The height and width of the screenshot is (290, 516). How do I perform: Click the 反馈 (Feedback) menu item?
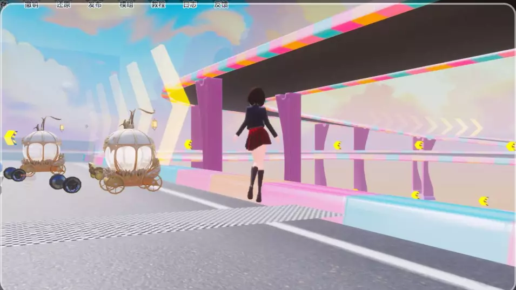click(x=221, y=4)
